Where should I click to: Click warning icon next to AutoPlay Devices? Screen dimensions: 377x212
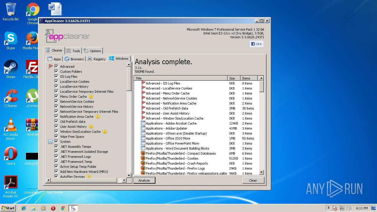(89, 177)
